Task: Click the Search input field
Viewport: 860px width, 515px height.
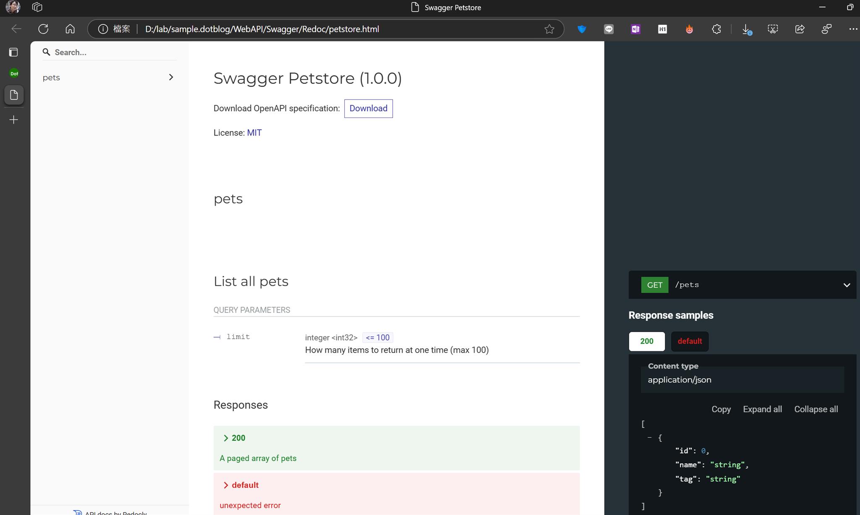Action: pyautogui.click(x=109, y=52)
